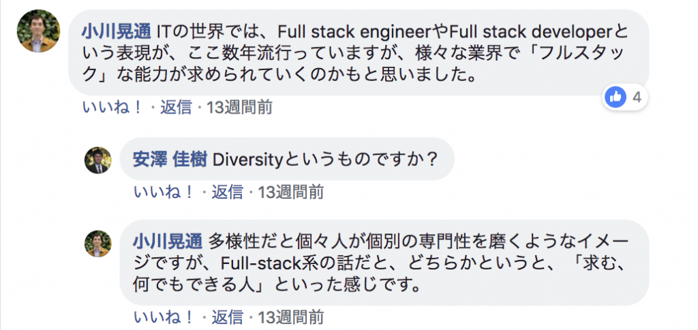Click 返信 under 安澤 佳樹's Diversity comment
Image resolution: width=698 pixels, height=330 pixels.
[227, 192]
